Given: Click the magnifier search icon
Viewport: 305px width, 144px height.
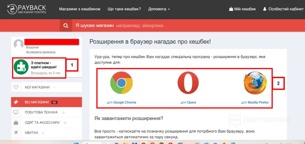Looking at the screenshot, I should (x=66, y=25).
